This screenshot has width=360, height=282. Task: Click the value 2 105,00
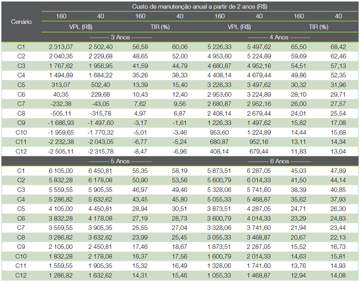pos(61,247)
